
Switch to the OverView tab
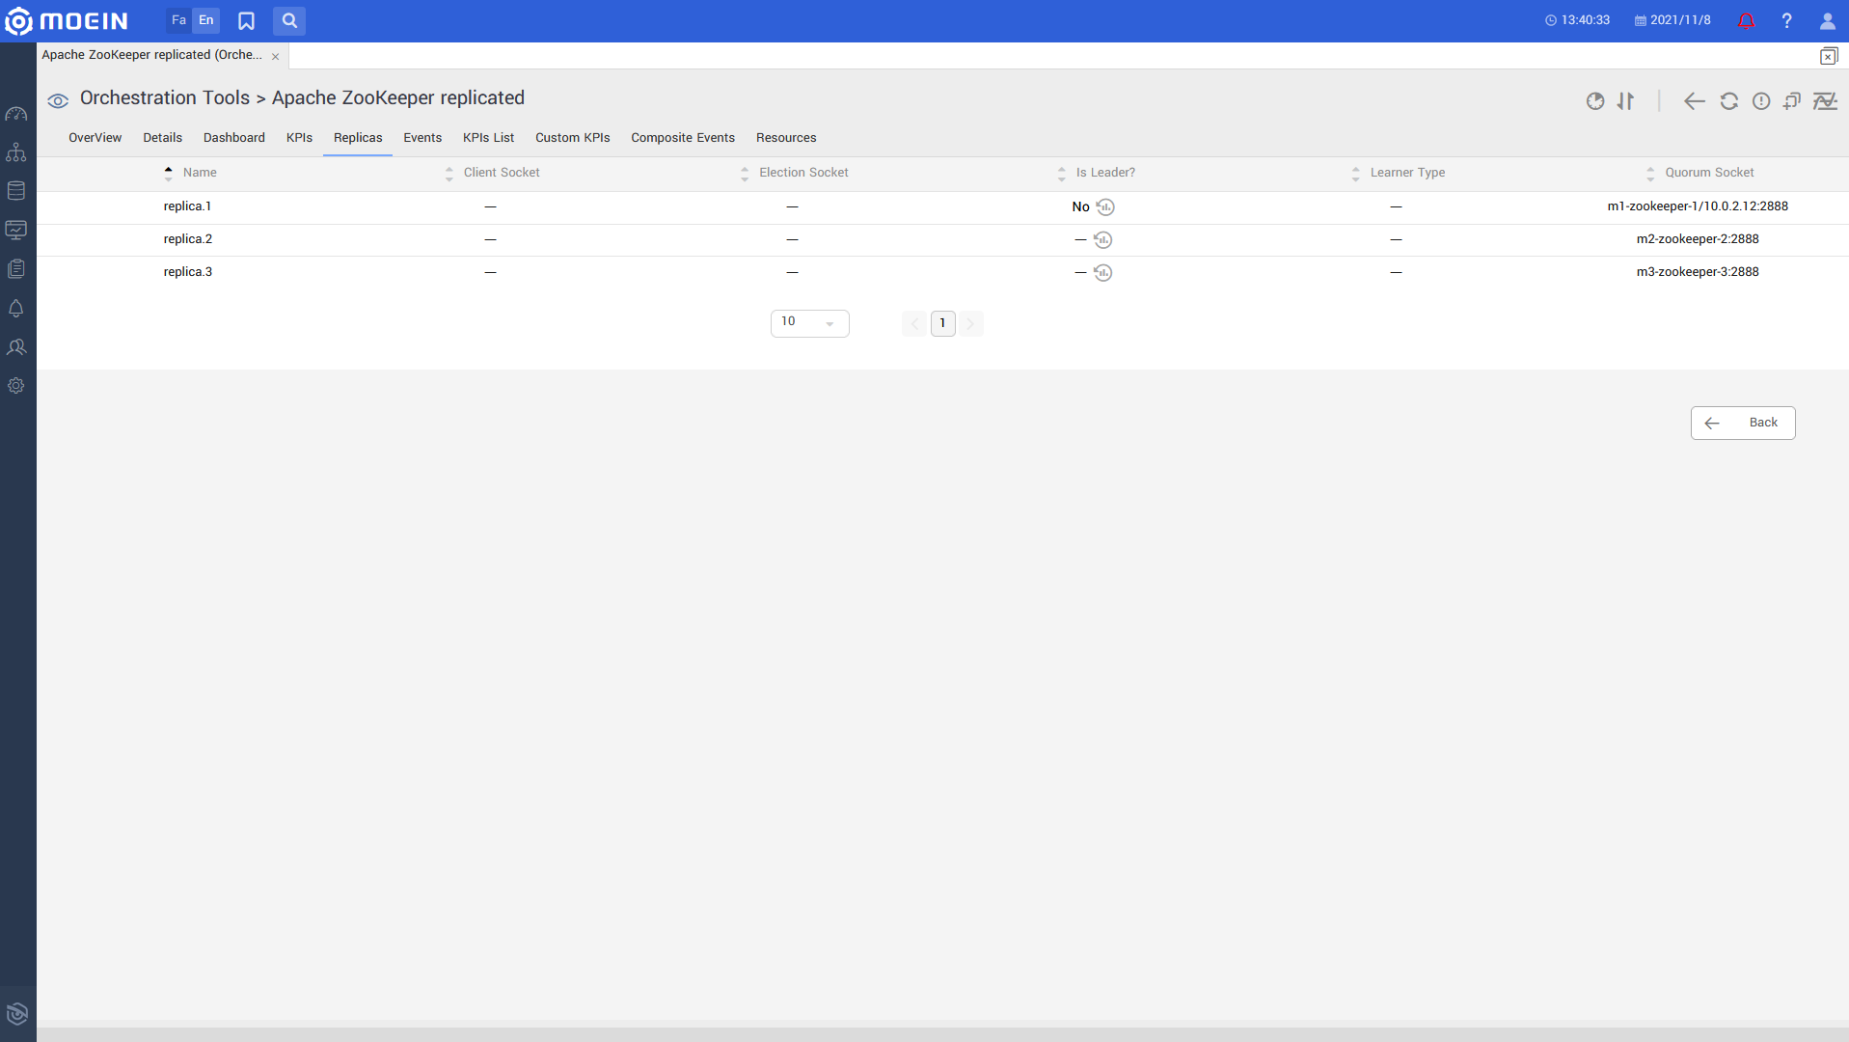click(95, 138)
